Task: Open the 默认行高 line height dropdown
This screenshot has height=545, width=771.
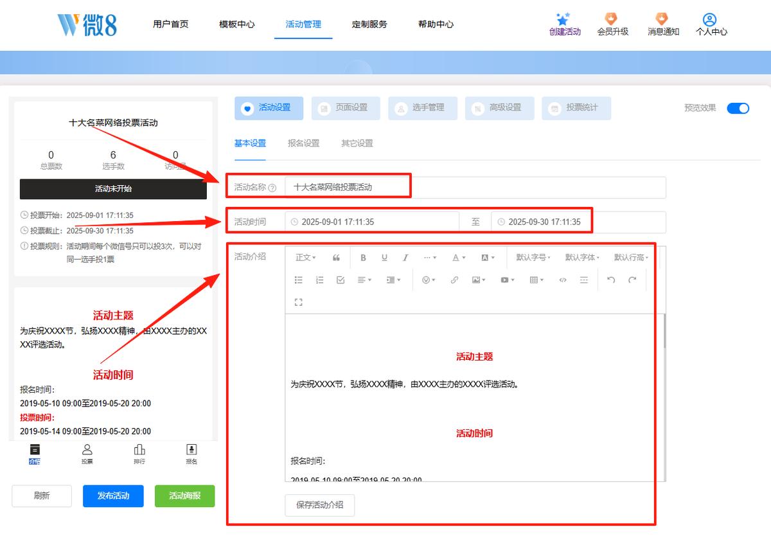Action: point(631,258)
